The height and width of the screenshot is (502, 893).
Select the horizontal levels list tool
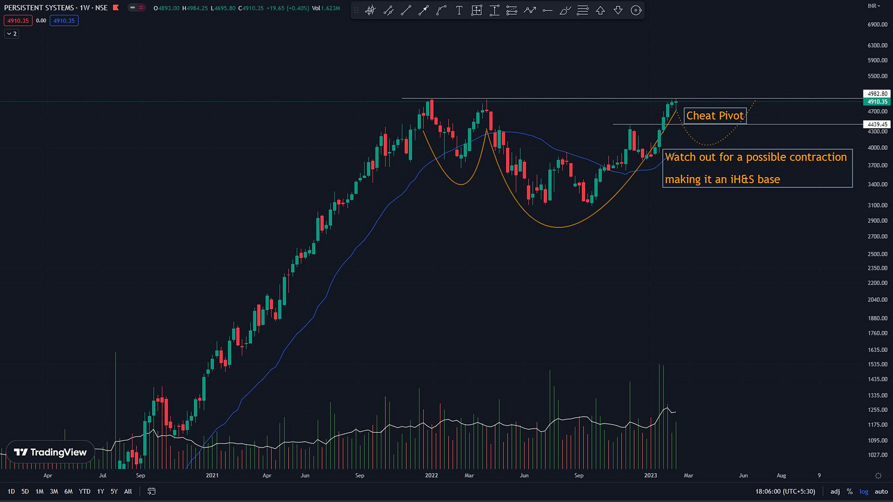(583, 10)
